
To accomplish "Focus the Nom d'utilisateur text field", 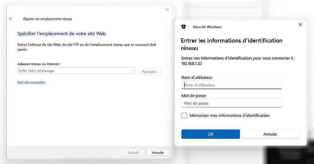I will pyautogui.click(x=232, y=85).
